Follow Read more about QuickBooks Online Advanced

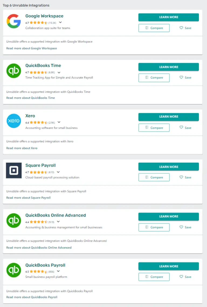(39, 248)
